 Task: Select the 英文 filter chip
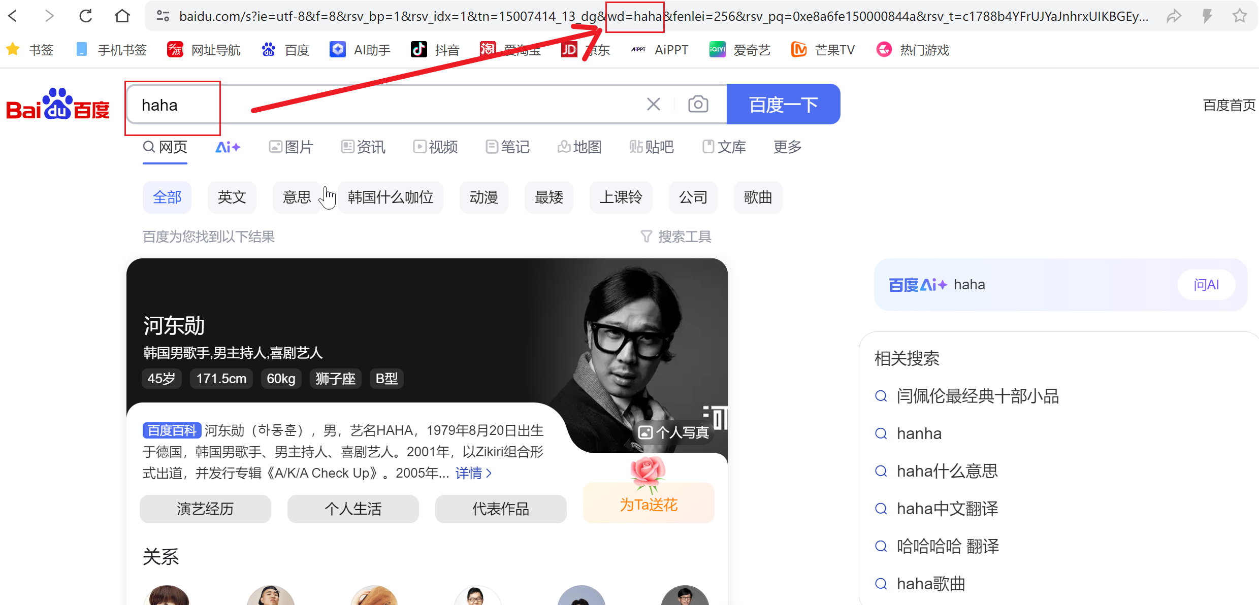[232, 197]
